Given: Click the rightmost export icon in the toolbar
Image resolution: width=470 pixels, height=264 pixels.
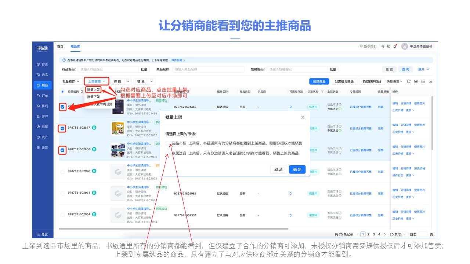Looking at the screenshot, I should (x=430, y=81).
